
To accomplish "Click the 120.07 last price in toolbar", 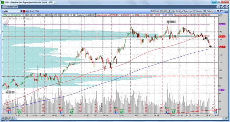I will point(219,11).
